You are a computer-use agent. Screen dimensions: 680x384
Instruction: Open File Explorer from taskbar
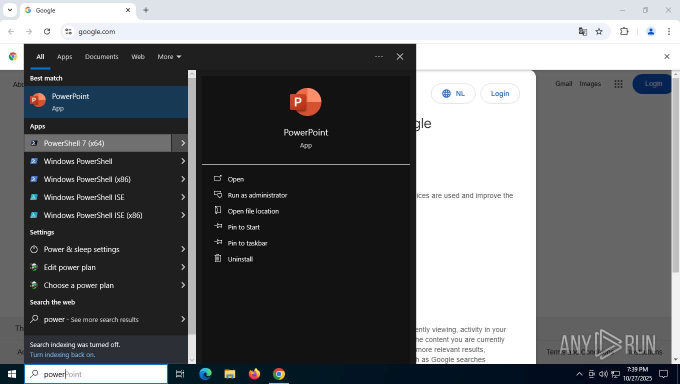(x=229, y=374)
